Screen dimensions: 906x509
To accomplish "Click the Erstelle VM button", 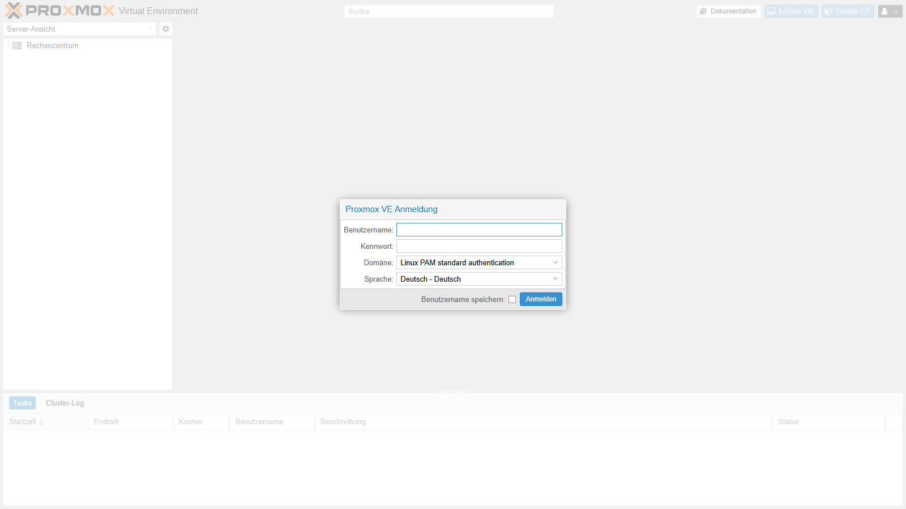I will pyautogui.click(x=791, y=11).
